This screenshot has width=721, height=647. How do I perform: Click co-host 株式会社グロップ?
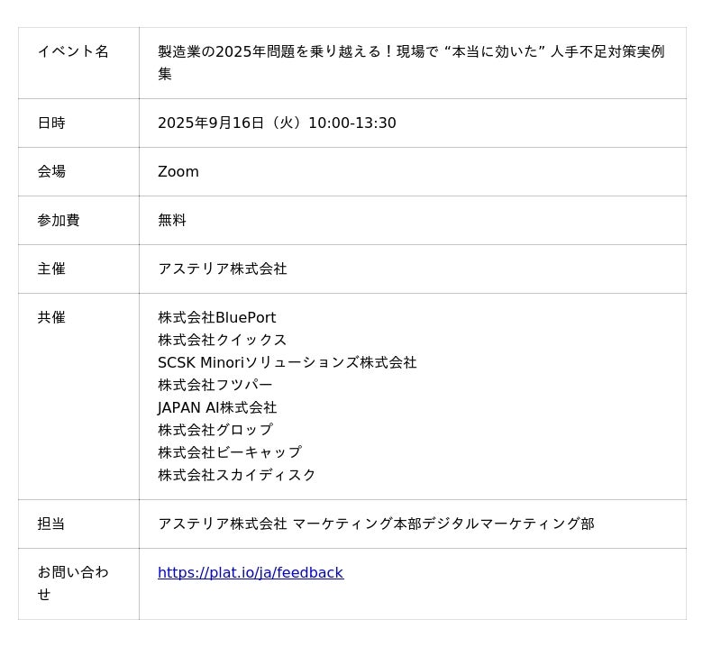tap(215, 430)
